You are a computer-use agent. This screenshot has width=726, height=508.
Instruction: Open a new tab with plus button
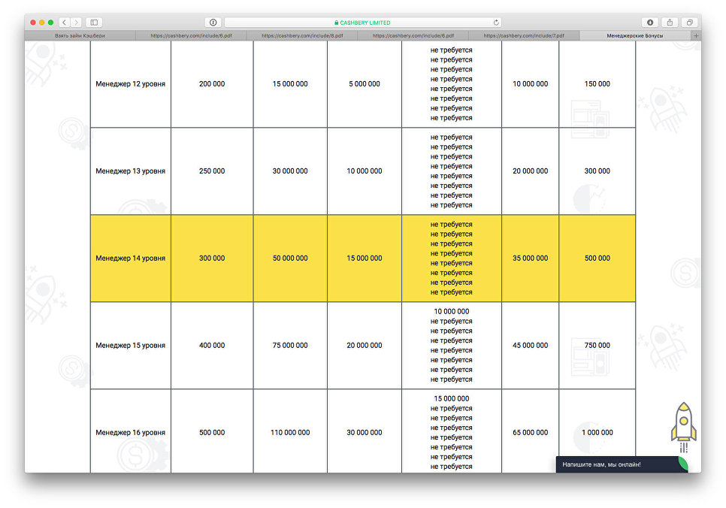tap(695, 35)
